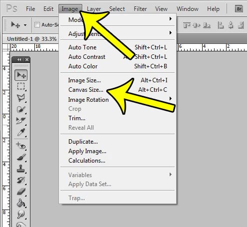
Task: Select the Eyedropper tool
Action: click(21, 132)
